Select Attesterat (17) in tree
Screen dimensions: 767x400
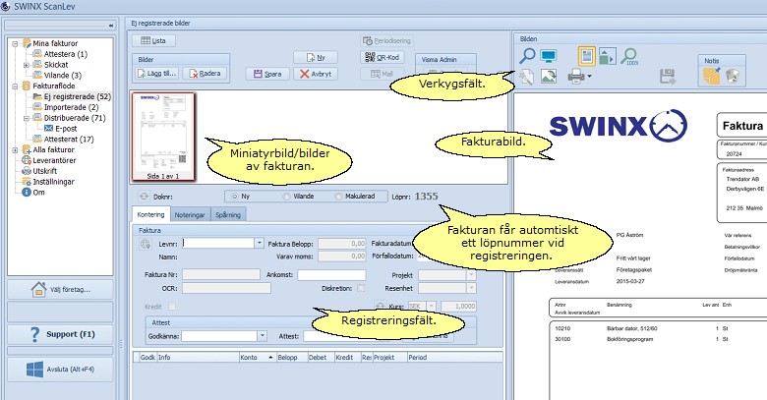tap(69, 140)
